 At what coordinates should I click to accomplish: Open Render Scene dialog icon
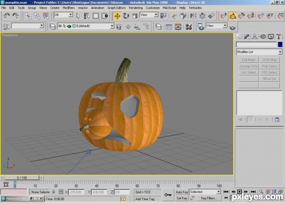[201, 27]
